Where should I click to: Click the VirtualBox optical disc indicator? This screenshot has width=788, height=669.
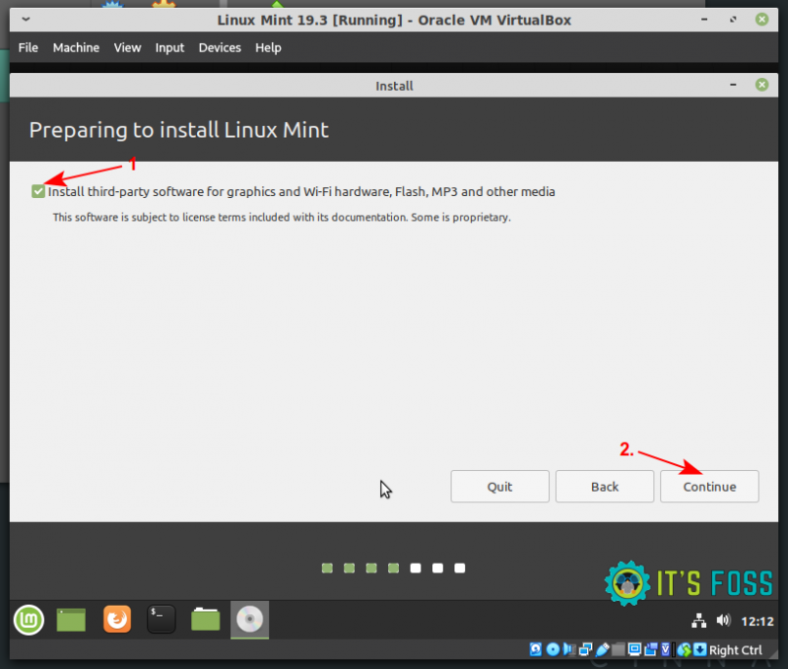tap(553, 649)
